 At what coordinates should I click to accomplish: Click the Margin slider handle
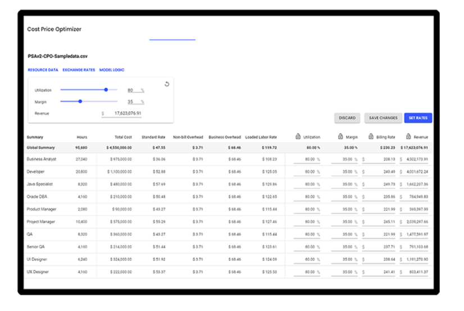[x=80, y=101]
